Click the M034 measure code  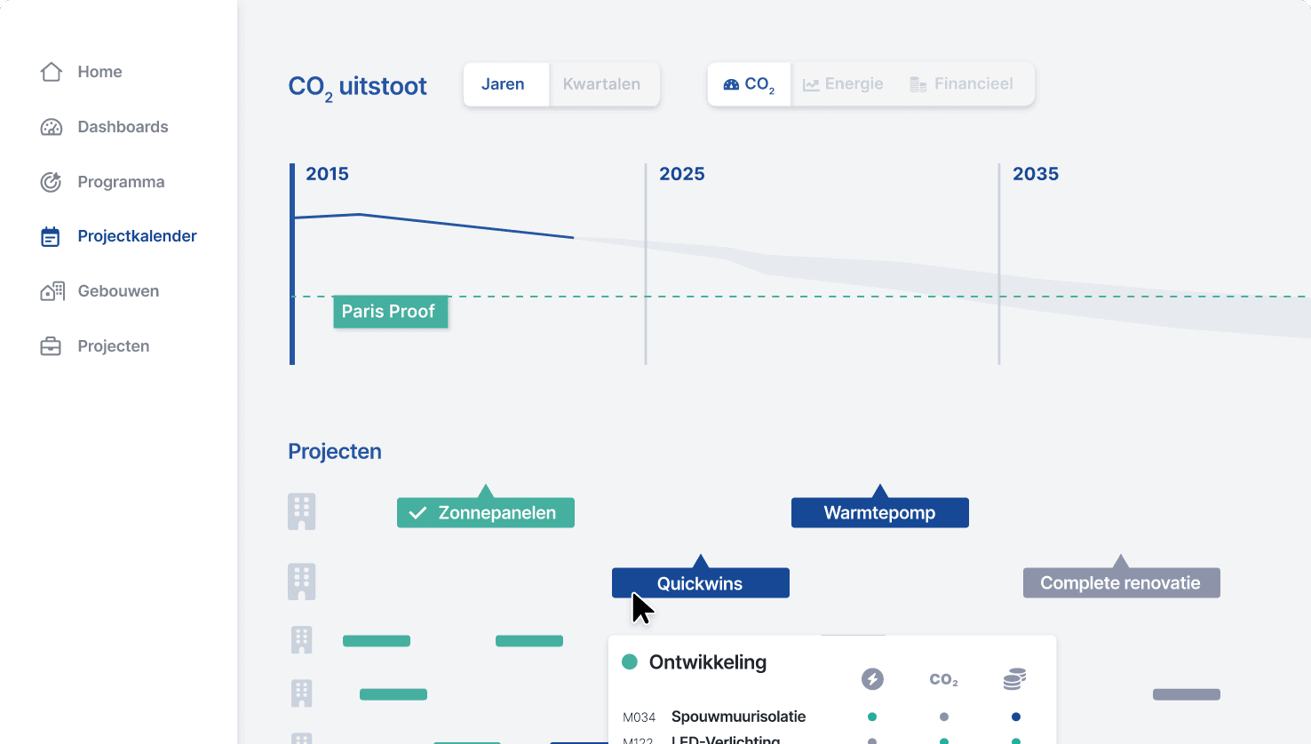point(640,717)
